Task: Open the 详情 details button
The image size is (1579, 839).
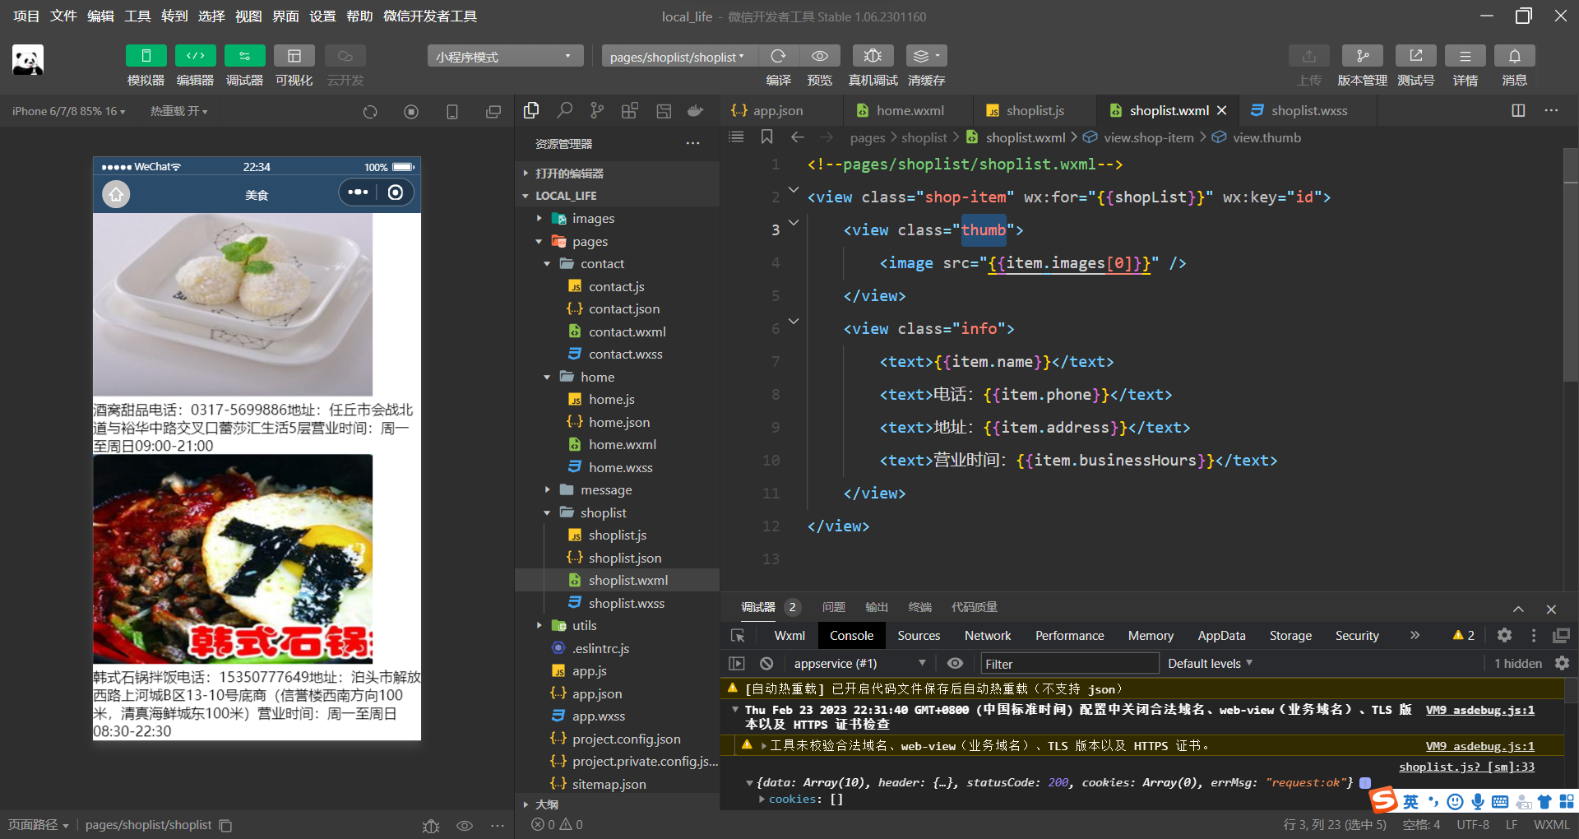Action: point(1465,56)
